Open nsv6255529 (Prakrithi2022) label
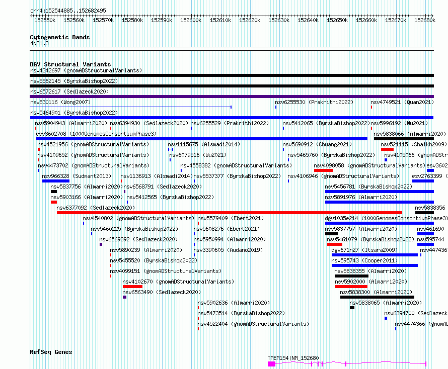Image resolution: width=448 pixels, height=369 pixels. coord(230,123)
